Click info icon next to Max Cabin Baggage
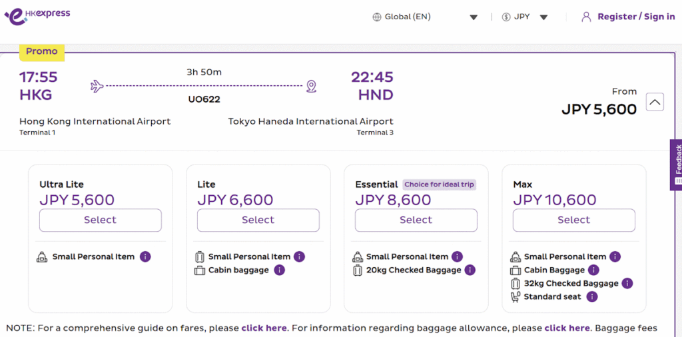Viewport: 682px width, 337px height. point(593,270)
